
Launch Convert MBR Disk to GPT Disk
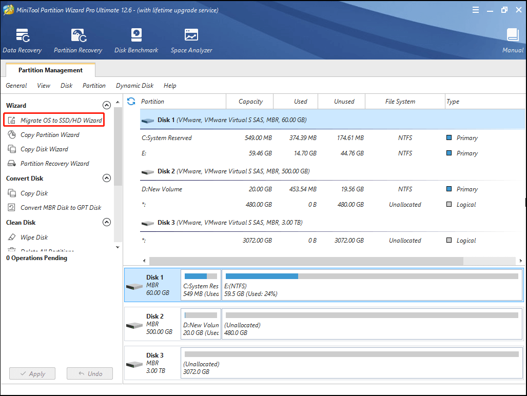pos(61,208)
